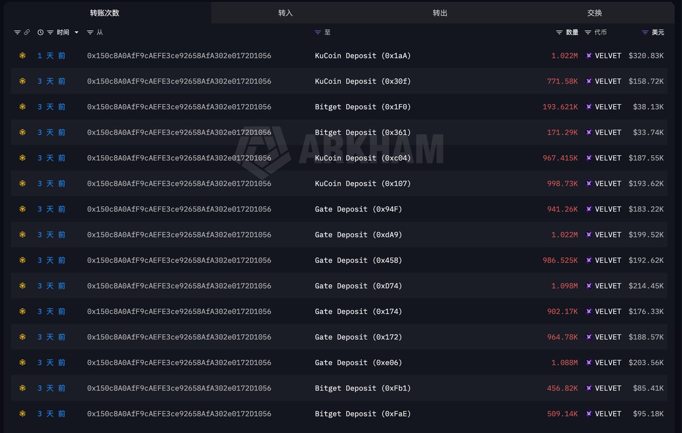Click BNB chain icon in Bitget Deposit (0x361) row

click(23, 132)
